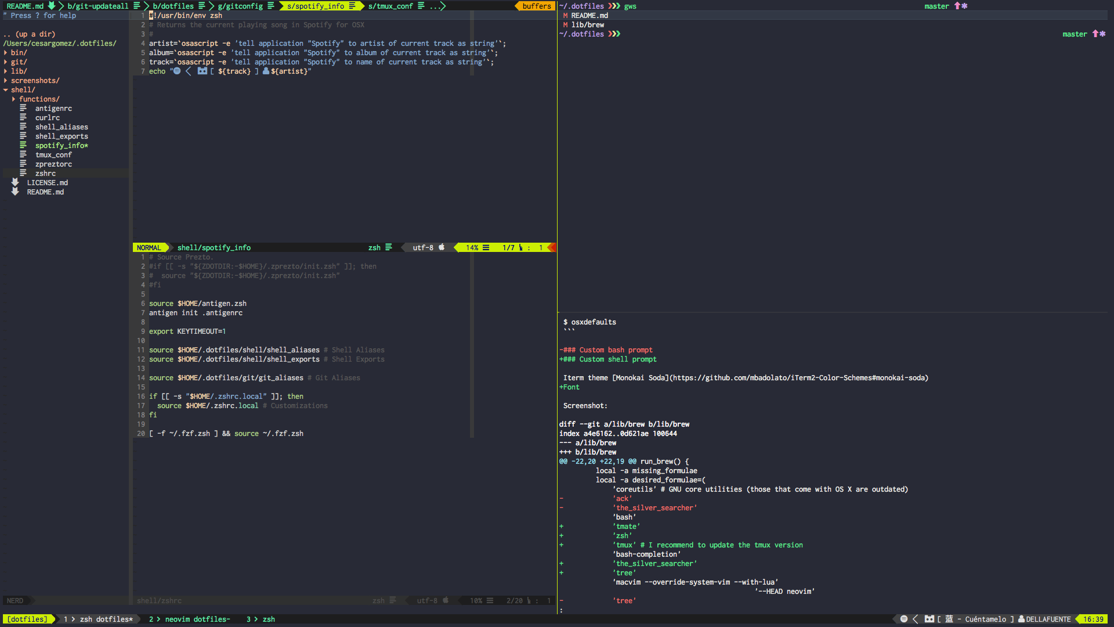Click the file icon on the s/spotify_info tab
1114x627 pixels.
pyautogui.click(x=352, y=6)
